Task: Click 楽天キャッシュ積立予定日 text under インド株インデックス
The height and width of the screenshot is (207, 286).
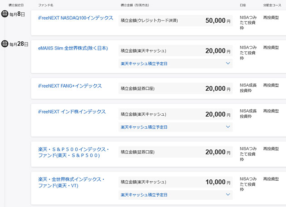Action: click(x=144, y=127)
